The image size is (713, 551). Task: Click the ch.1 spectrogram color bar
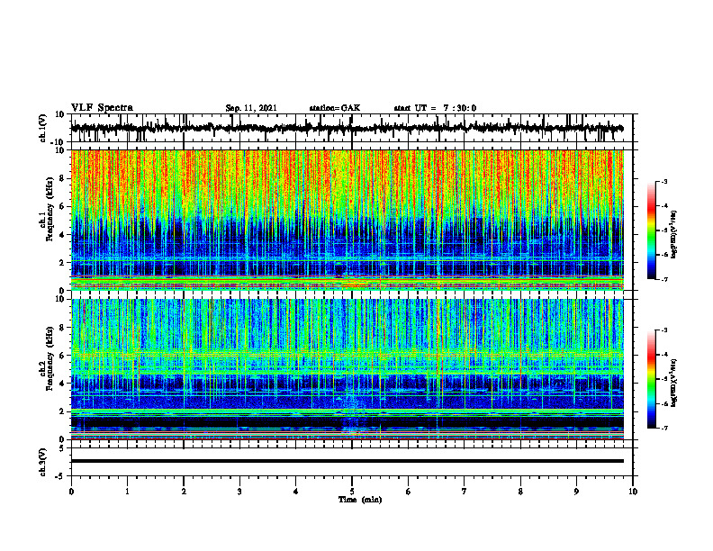point(651,230)
